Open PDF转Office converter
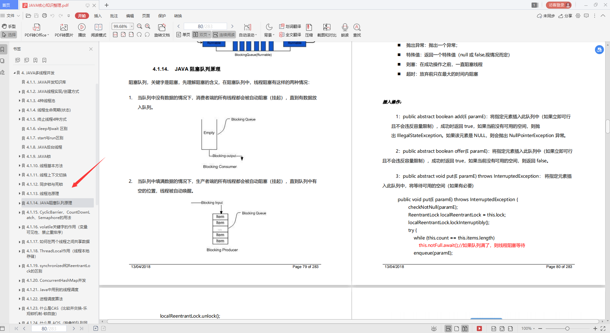This screenshot has height=333, width=610. (x=37, y=30)
